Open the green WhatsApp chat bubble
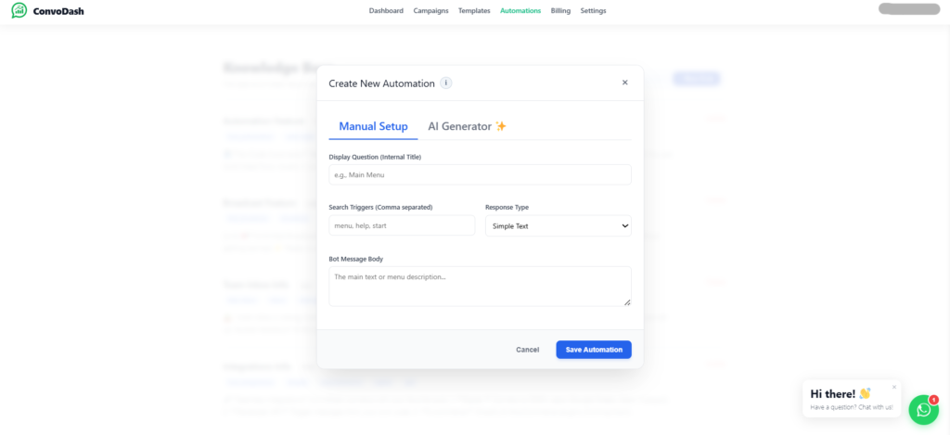 (x=922, y=409)
